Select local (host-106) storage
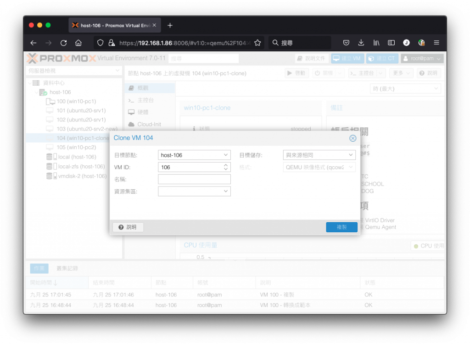470x345 pixels. pyautogui.click(x=71, y=157)
